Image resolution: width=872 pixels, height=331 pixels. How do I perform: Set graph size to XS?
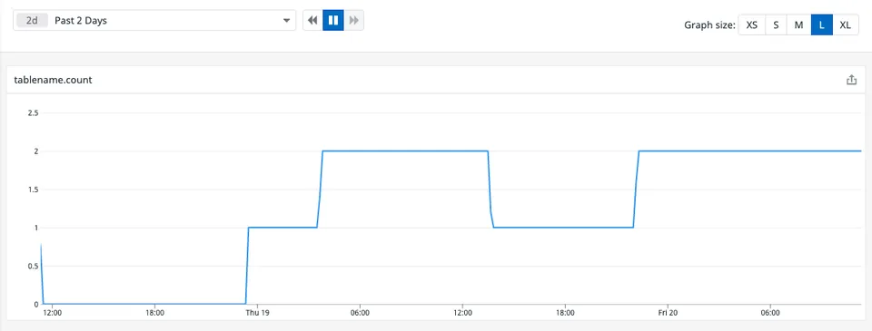coord(751,25)
